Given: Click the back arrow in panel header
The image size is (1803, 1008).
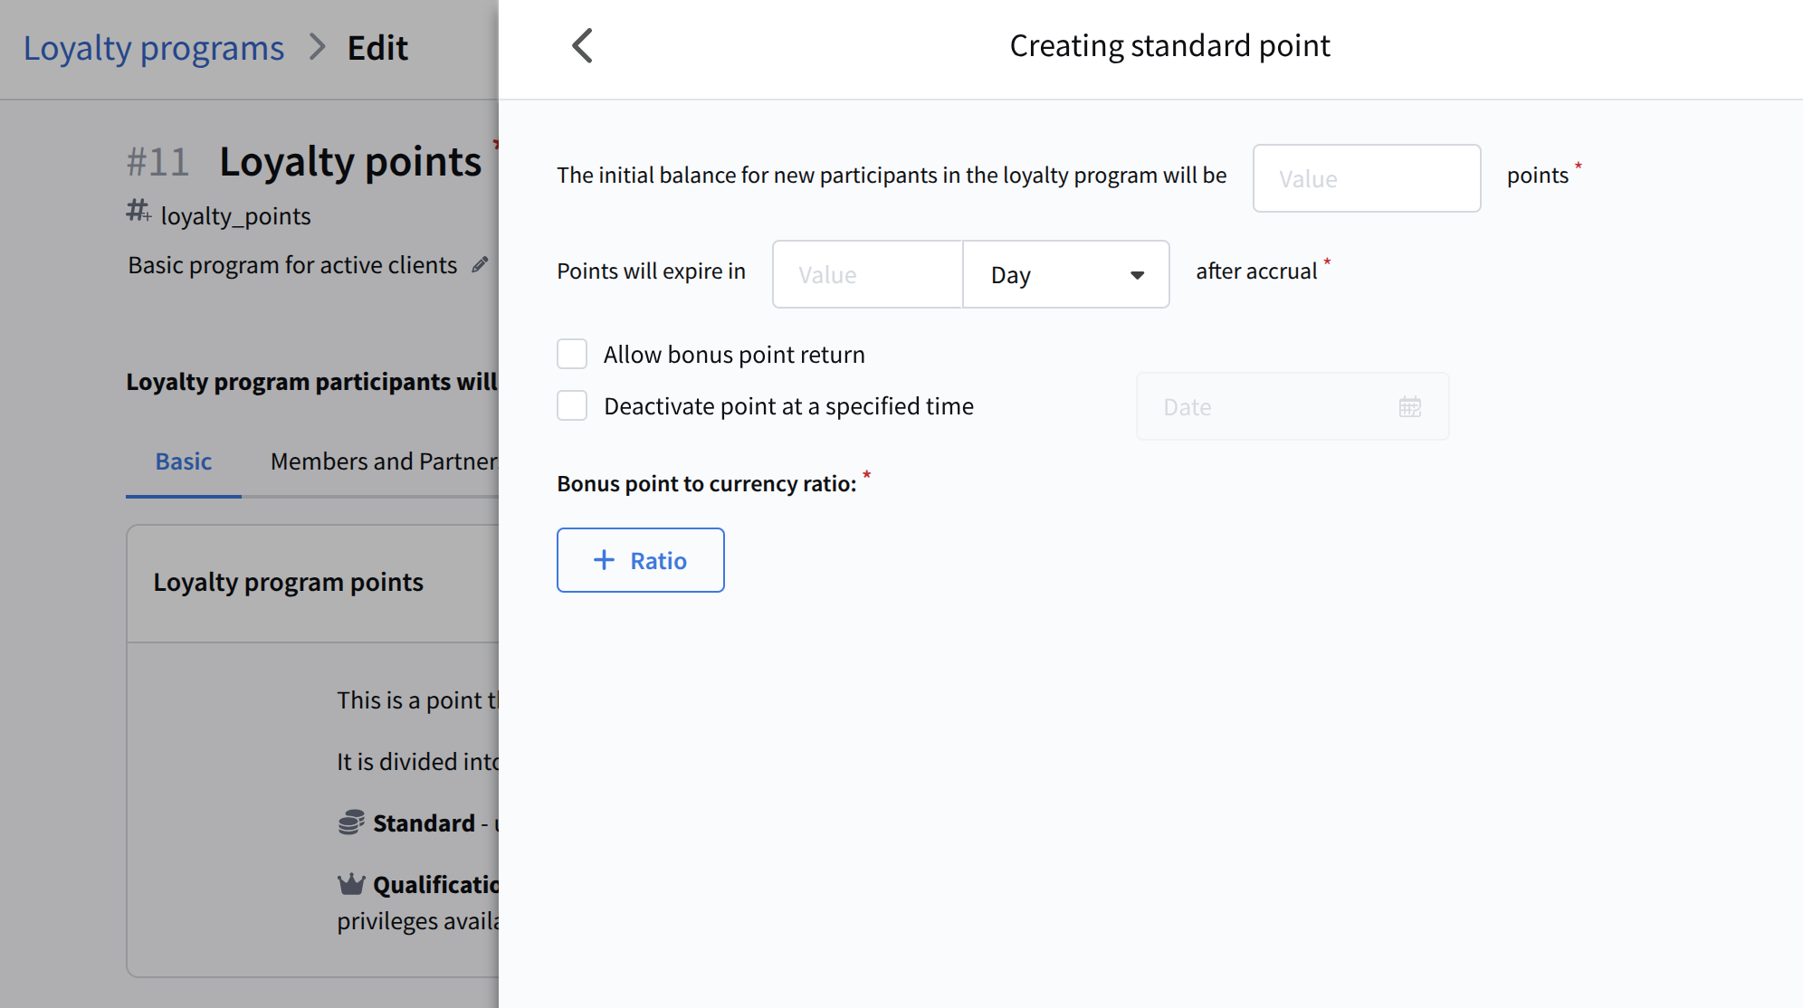Looking at the screenshot, I should coord(582,45).
